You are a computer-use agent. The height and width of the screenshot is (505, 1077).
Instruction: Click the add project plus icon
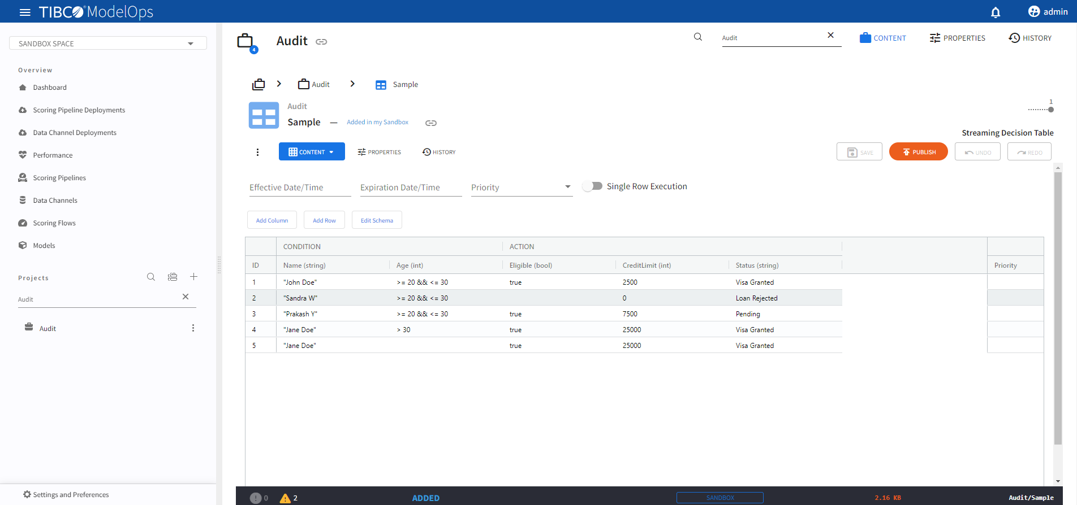pos(193,277)
